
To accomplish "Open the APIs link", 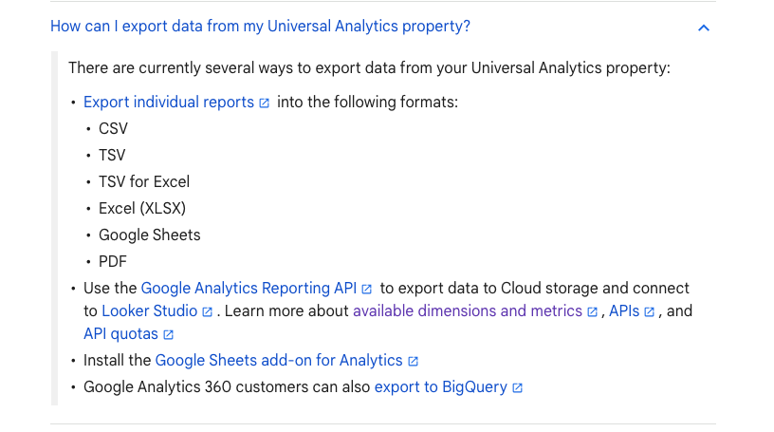I will coord(624,310).
